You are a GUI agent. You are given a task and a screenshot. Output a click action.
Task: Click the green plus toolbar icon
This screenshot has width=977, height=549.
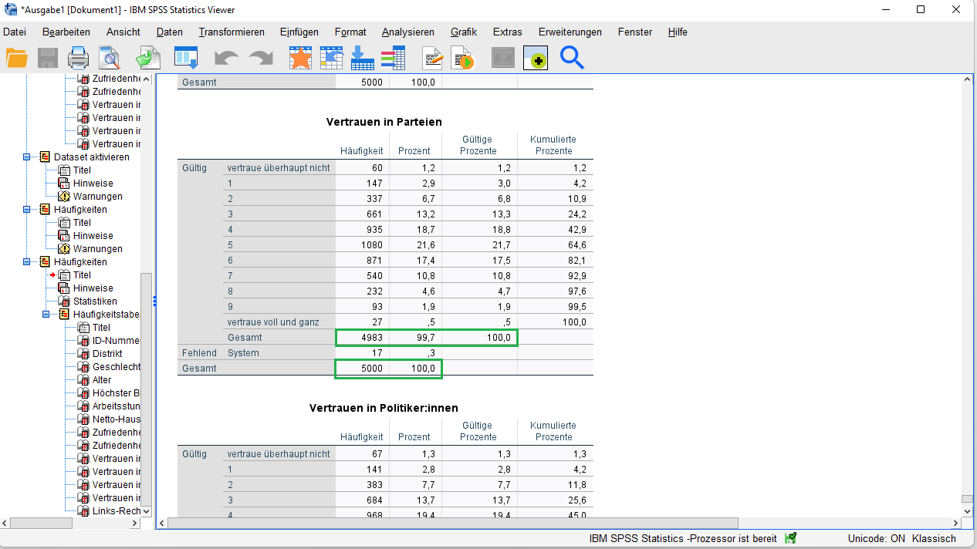[536, 58]
